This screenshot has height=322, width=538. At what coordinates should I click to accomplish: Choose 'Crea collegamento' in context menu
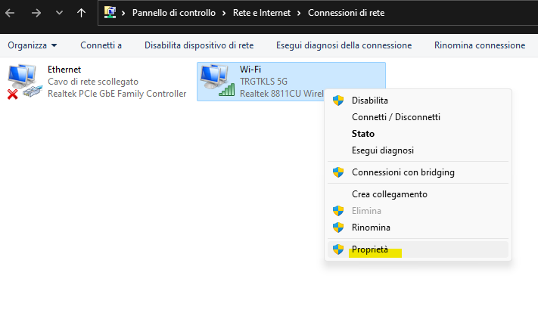pyautogui.click(x=390, y=194)
